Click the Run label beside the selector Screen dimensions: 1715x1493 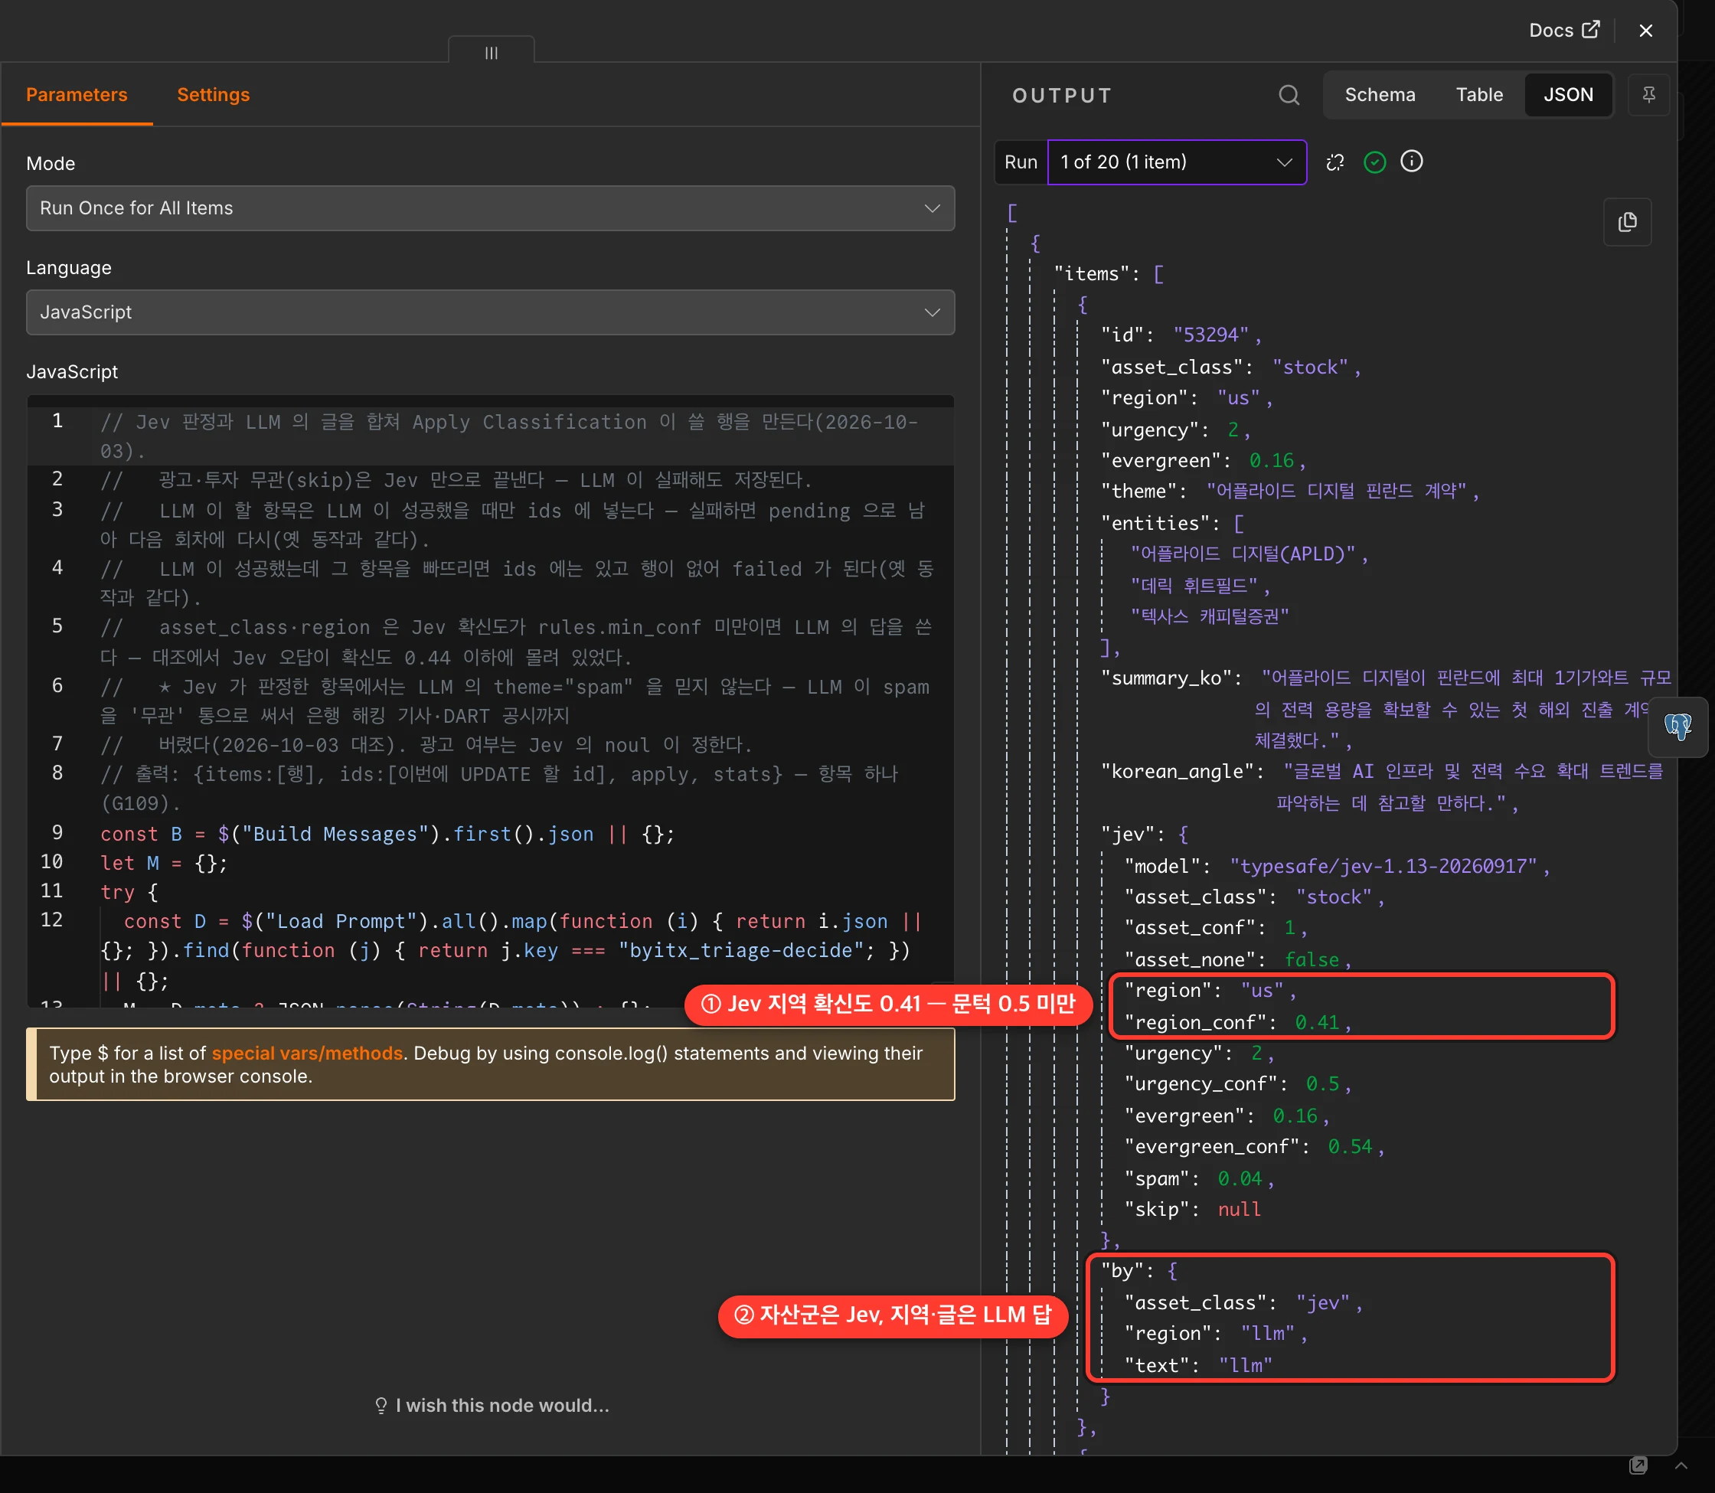pos(1021,162)
